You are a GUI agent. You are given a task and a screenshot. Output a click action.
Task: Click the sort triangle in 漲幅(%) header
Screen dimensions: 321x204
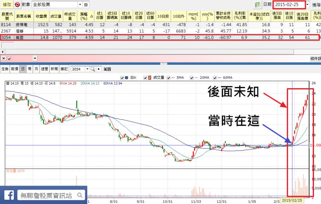(x=92, y=16)
